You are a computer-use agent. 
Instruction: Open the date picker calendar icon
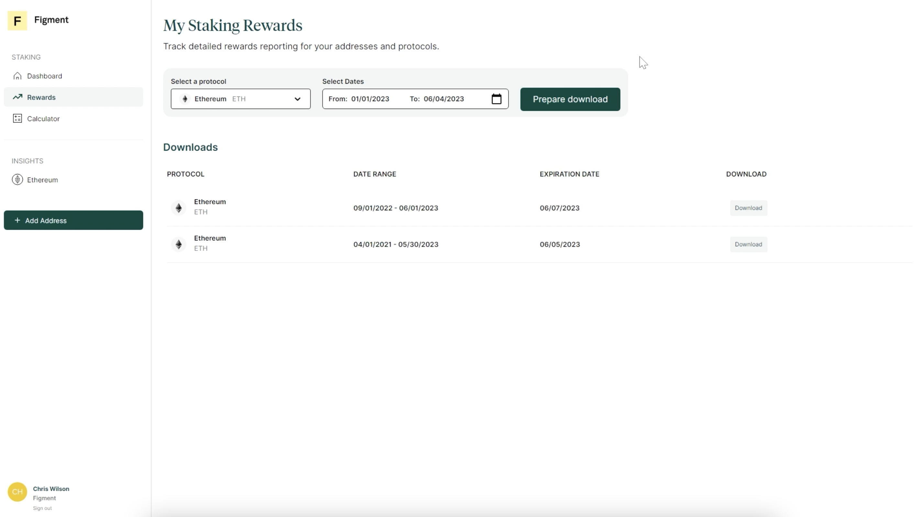(x=496, y=99)
